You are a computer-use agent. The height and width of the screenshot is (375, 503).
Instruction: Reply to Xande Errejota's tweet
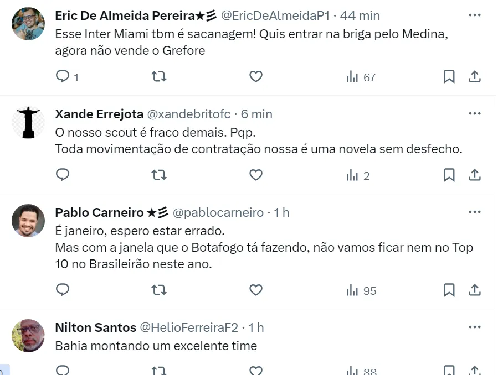point(63,175)
